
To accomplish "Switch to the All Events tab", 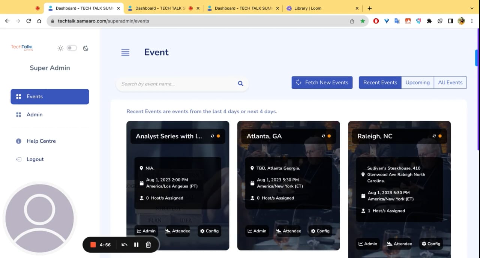I will (450, 82).
